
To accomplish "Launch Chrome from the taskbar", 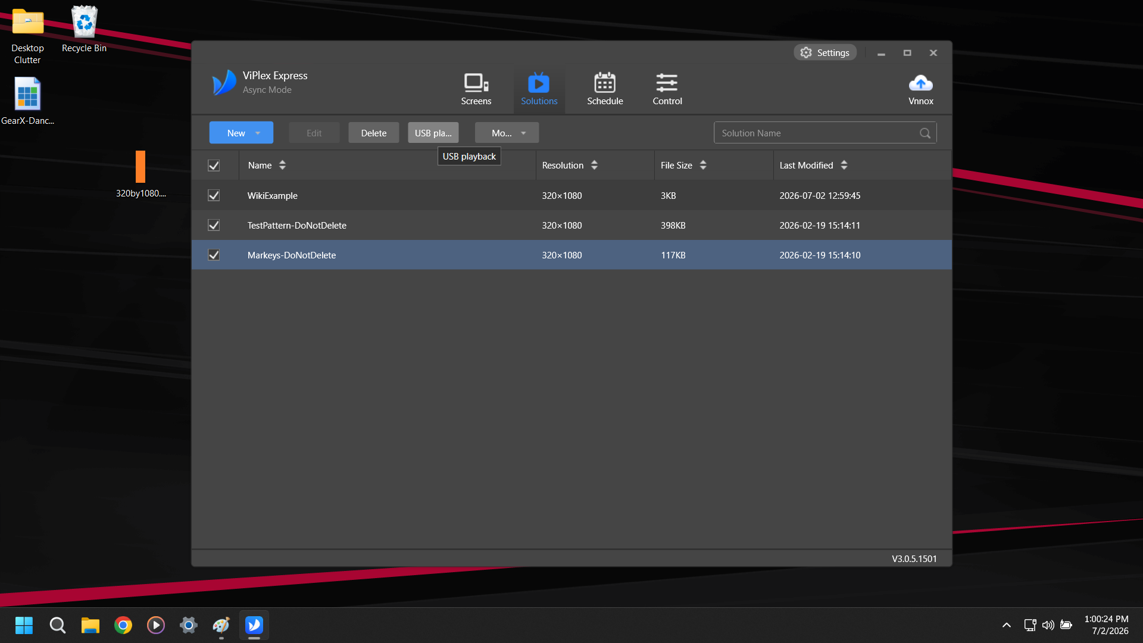I will point(123,625).
